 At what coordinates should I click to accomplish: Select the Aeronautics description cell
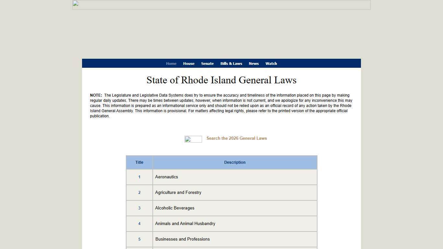[x=166, y=177]
